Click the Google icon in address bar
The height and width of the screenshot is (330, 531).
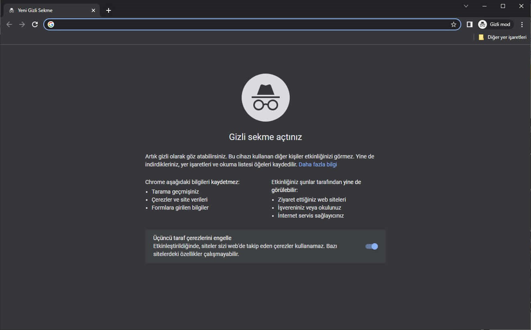pyautogui.click(x=51, y=24)
